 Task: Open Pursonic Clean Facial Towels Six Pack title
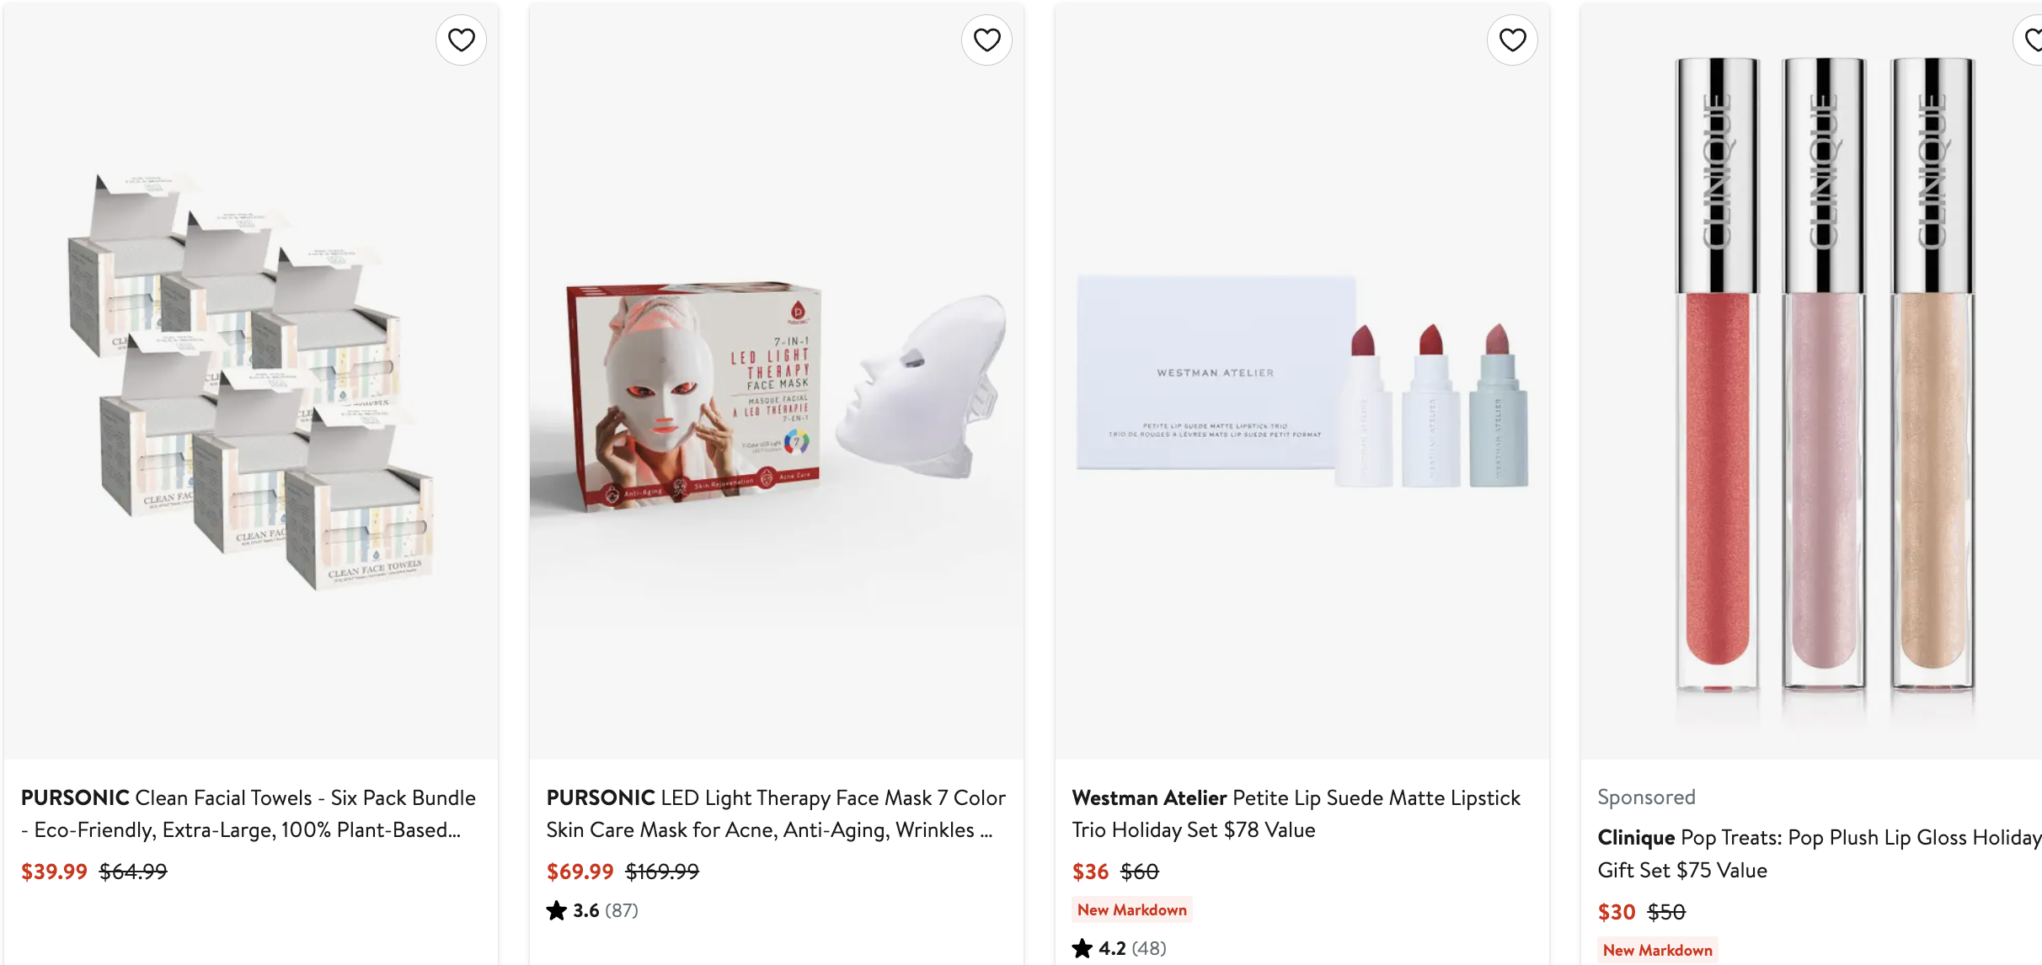(x=249, y=813)
